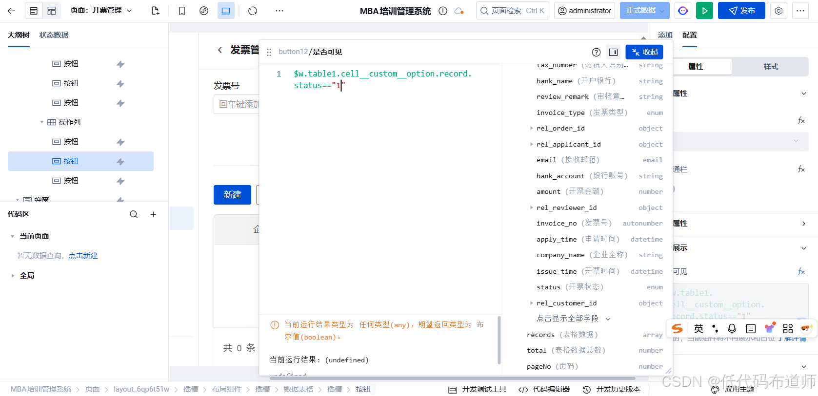
Task: Open the 页面: 开票管理 page dropdown
Action: click(101, 10)
